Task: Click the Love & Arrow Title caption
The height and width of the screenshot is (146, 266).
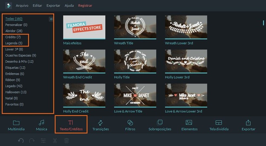Action: pos(128,111)
